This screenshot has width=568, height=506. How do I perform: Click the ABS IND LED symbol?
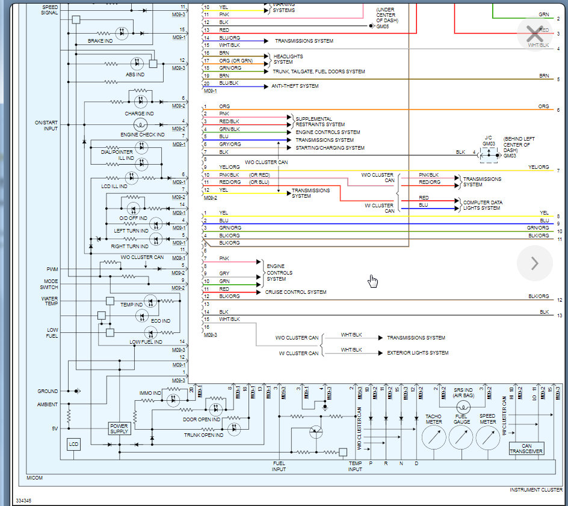[x=137, y=64]
